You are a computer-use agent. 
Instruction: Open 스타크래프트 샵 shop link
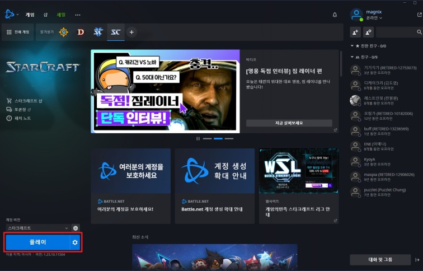(x=24, y=101)
